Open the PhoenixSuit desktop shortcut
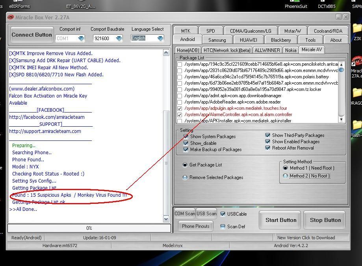Screen dimensions: 362x266 click(x=296, y=5)
